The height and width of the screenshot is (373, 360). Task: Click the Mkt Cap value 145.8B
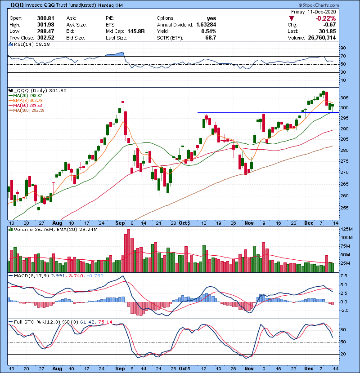click(136, 31)
